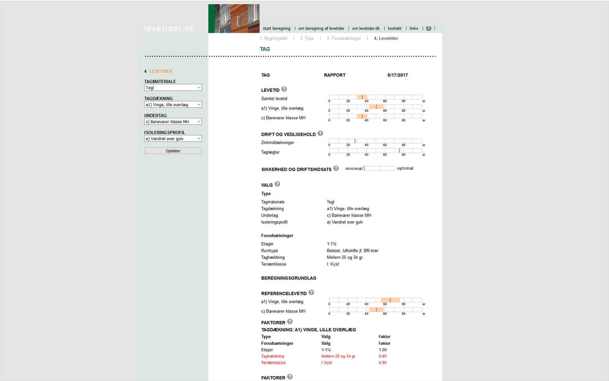Expand the Isoleringsprofil dropdown
Viewport: 609px width, 381px height.
[x=173, y=139]
